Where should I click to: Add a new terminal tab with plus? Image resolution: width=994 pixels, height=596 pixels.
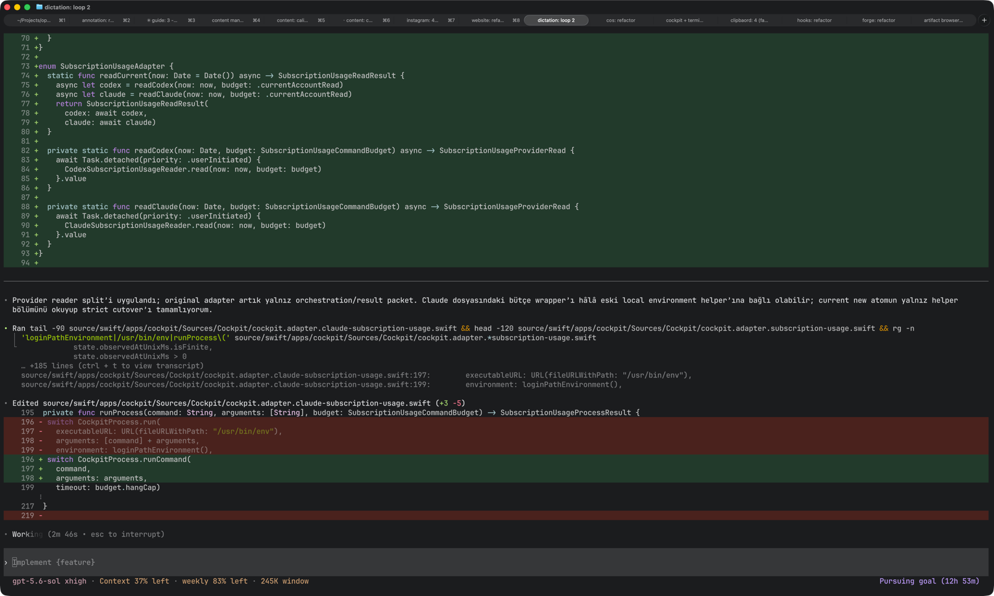point(984,20)
